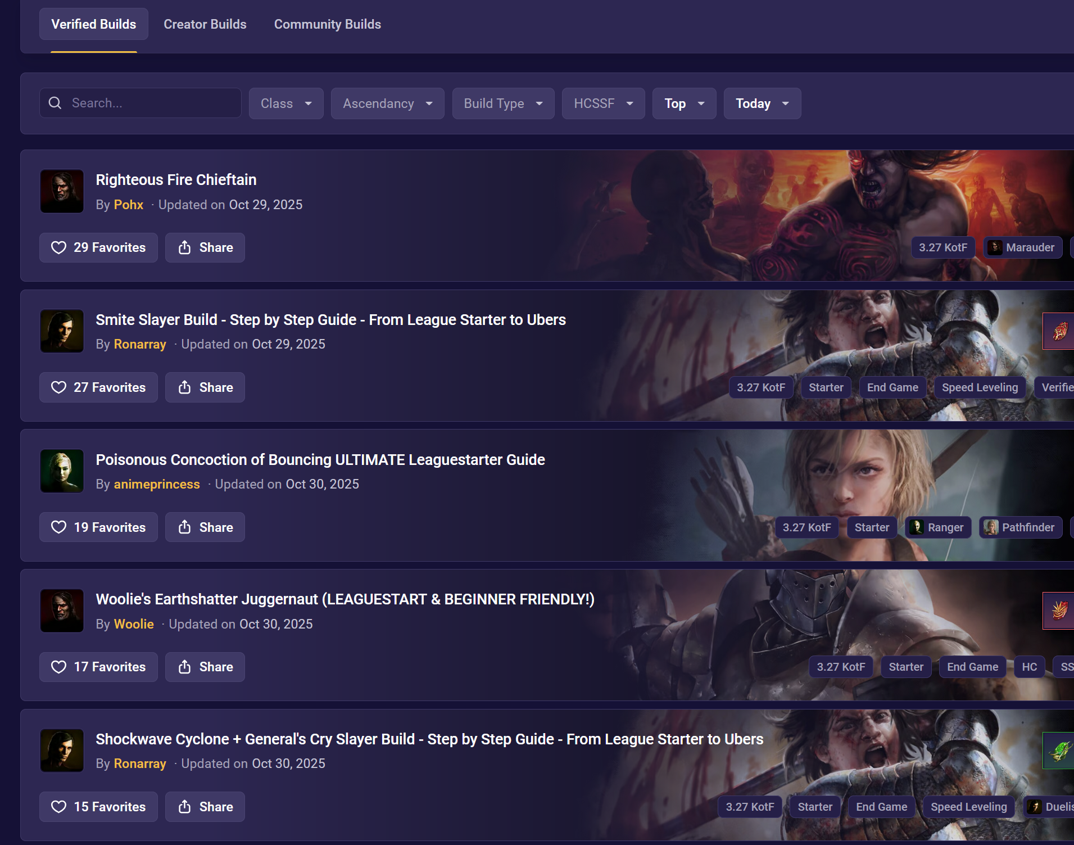
Task: Favorite the Smite Slayer build
Action: 98,387
